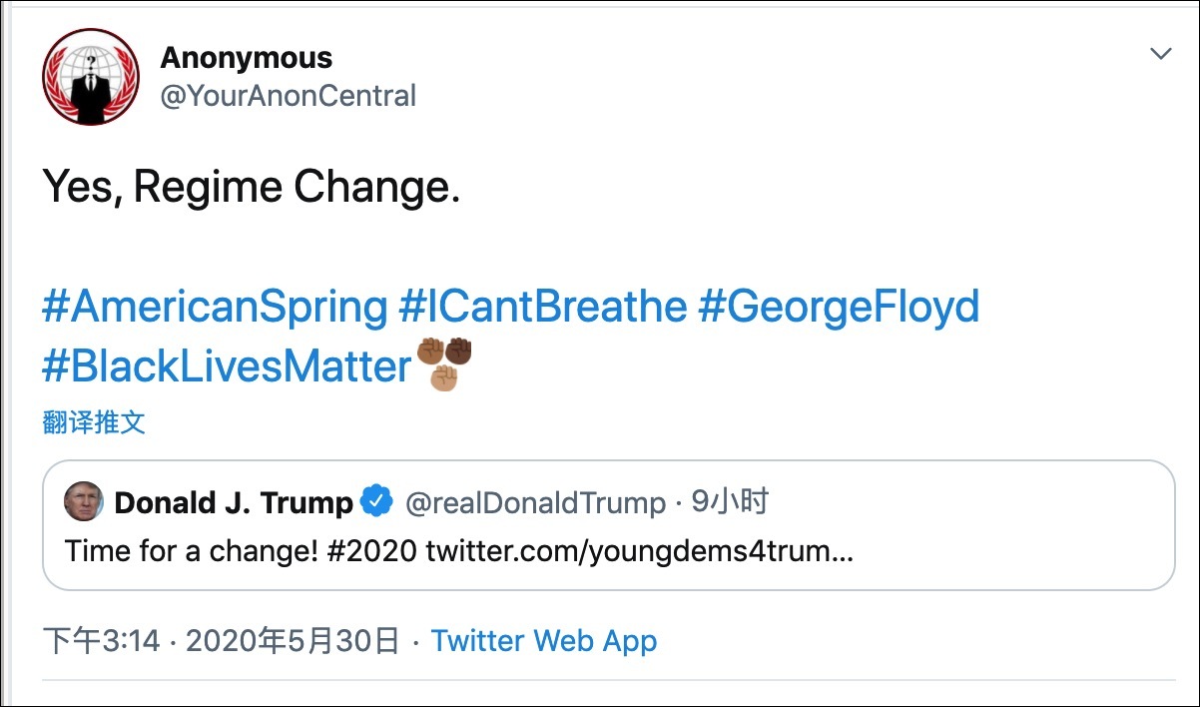
Task: Click the blue verified badge
Action: pyautogui.click(x=376, y=502)
